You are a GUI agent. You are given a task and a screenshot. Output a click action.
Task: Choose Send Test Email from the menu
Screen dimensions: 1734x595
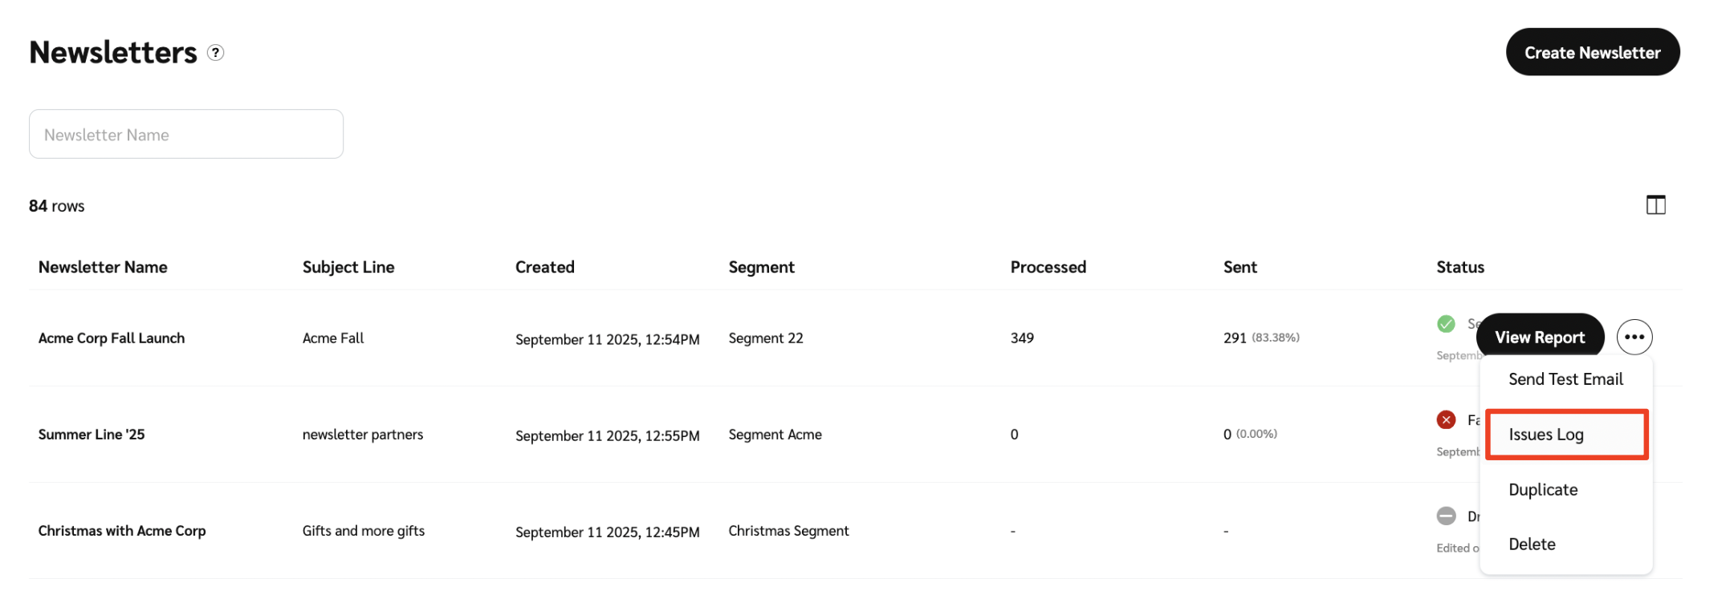click(1565, 379)
